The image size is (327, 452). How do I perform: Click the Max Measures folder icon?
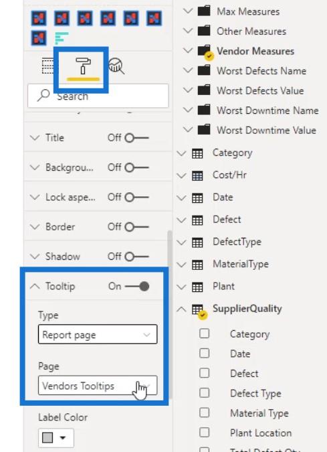point(204,11)
